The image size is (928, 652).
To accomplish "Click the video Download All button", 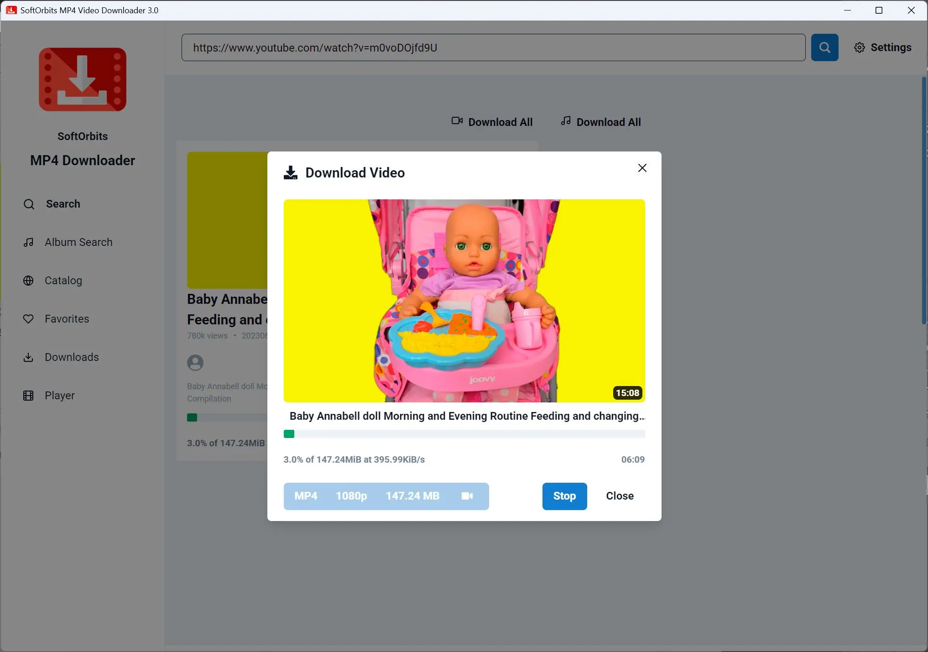I will point(492,122).
